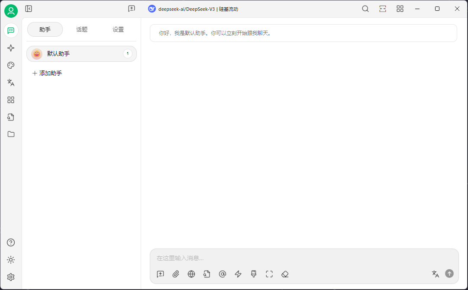Toggle light/dark theme sun icon

tap(11, 260)
